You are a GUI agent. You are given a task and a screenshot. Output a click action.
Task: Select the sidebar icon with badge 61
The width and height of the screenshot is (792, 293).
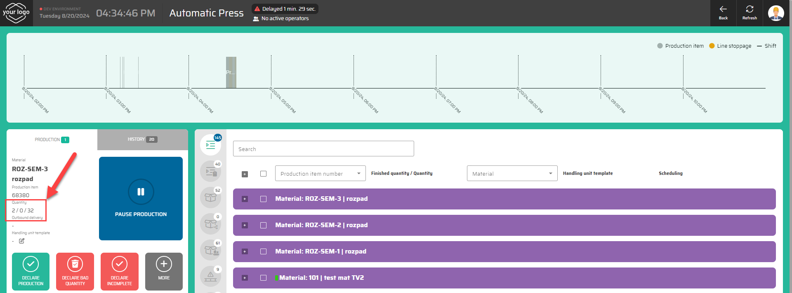point(211,250)
